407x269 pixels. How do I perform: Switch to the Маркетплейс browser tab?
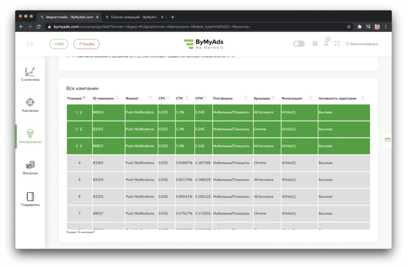point(69,17)
